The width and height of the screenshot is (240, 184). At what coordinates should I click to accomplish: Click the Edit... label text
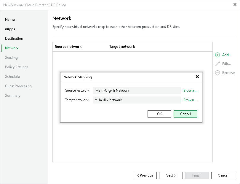click(x=226, y=64)
